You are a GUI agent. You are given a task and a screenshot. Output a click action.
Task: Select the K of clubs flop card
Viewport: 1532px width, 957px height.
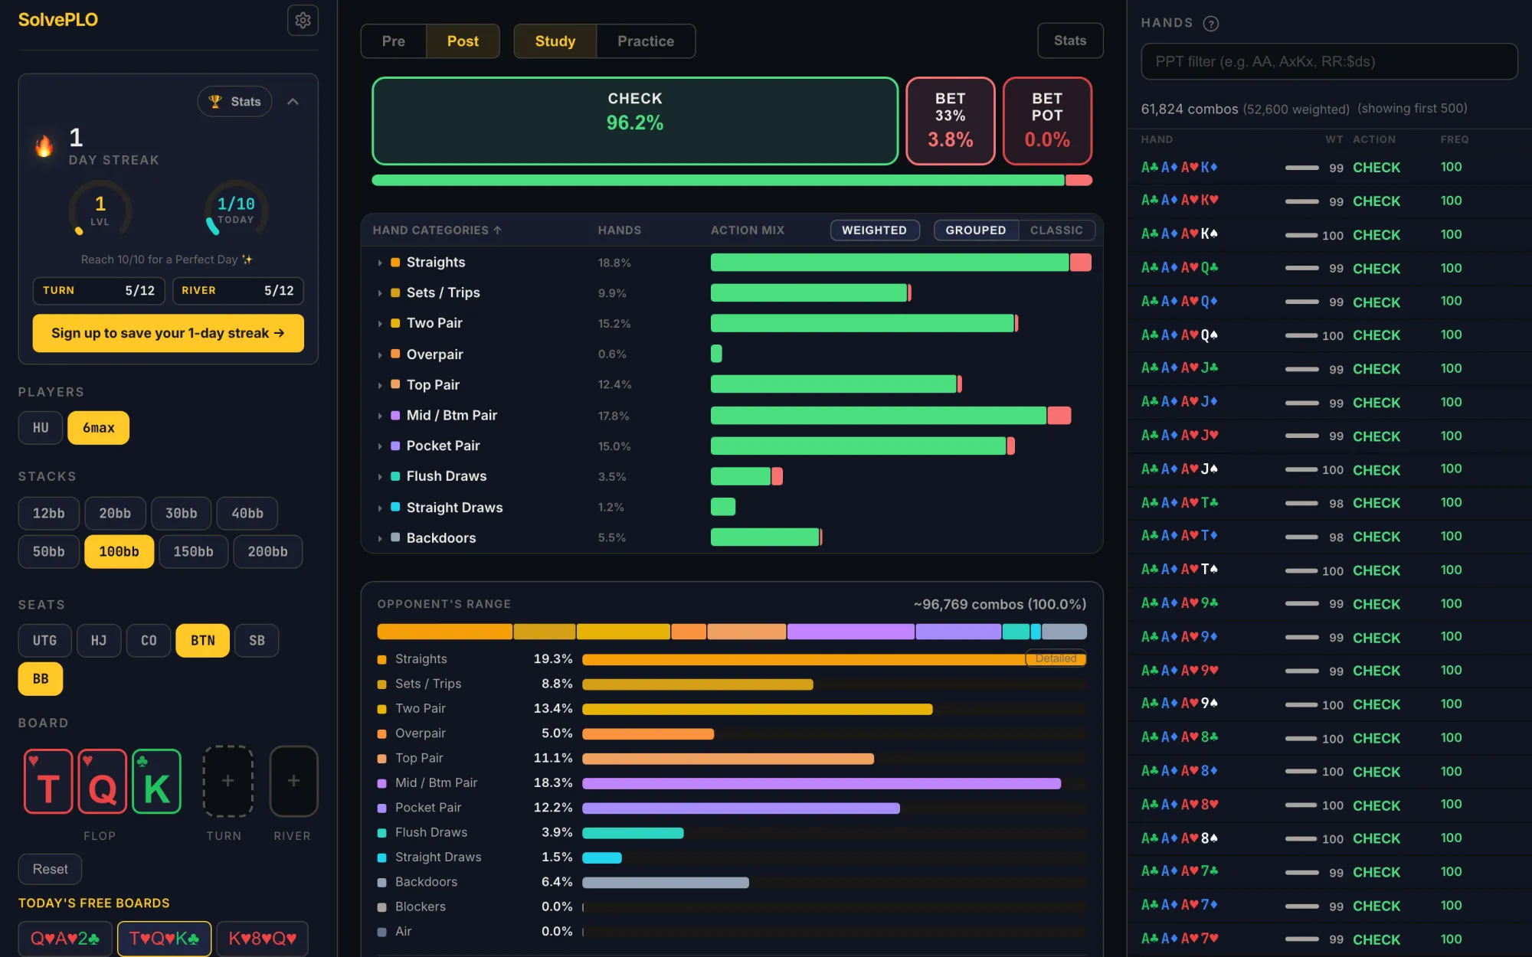click(156, 781)
